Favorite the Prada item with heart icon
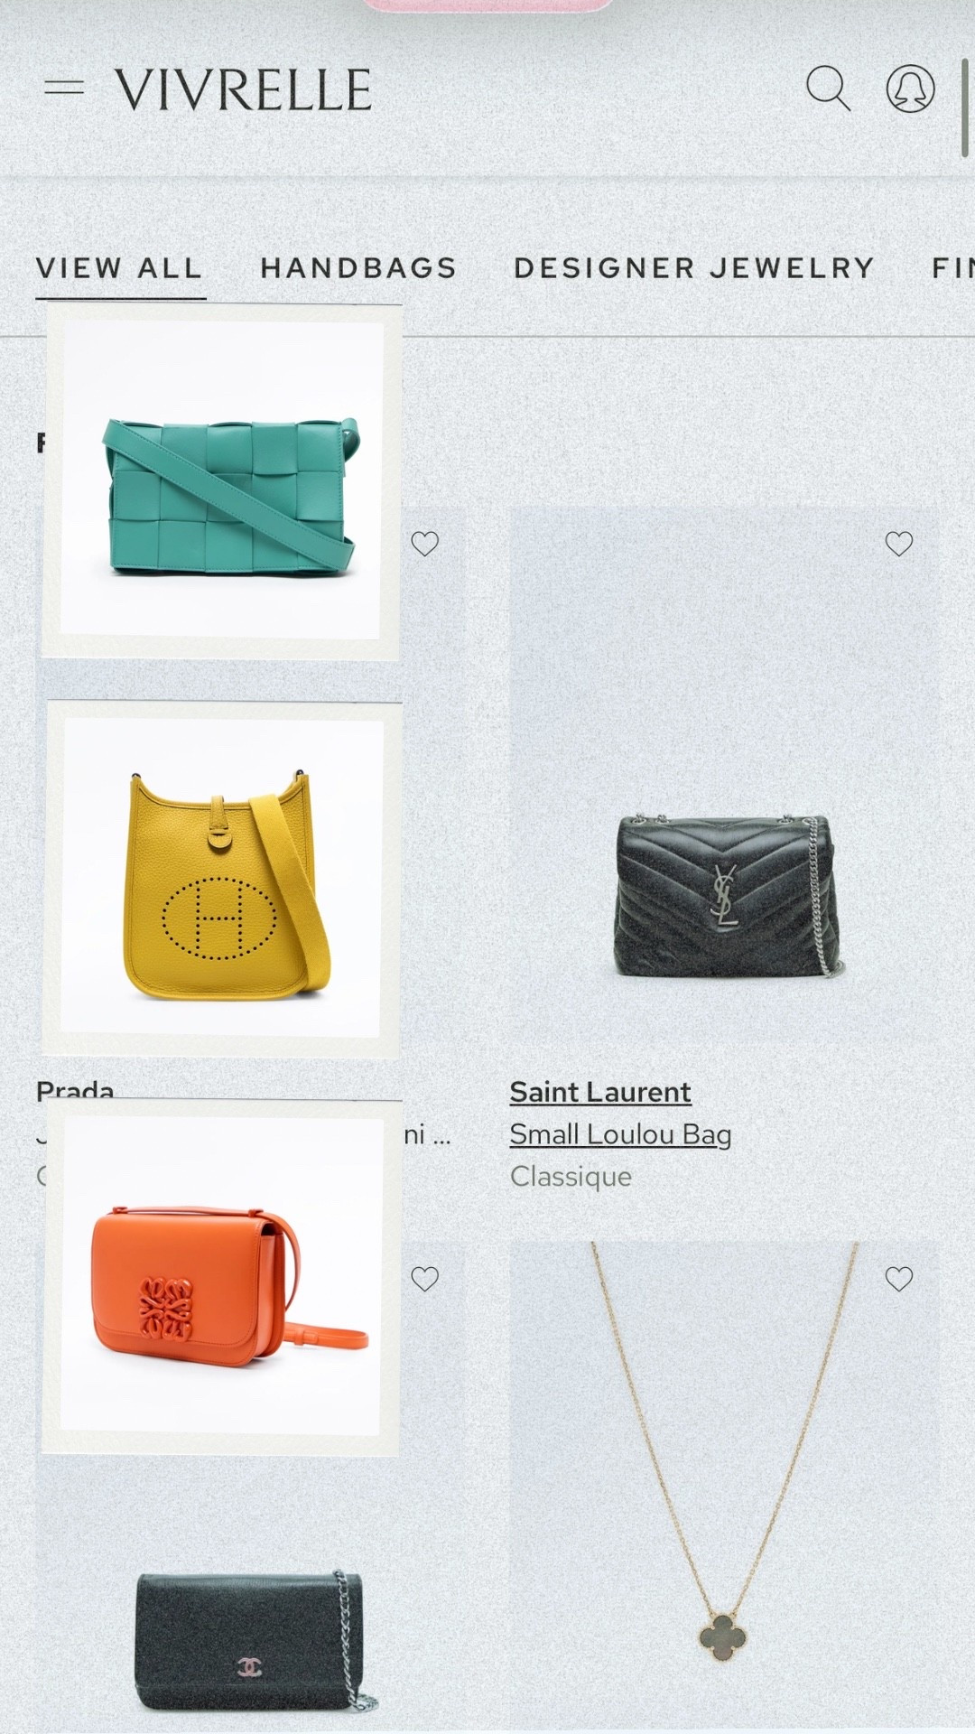The image size is (975, 1734). tap(424, 544)
